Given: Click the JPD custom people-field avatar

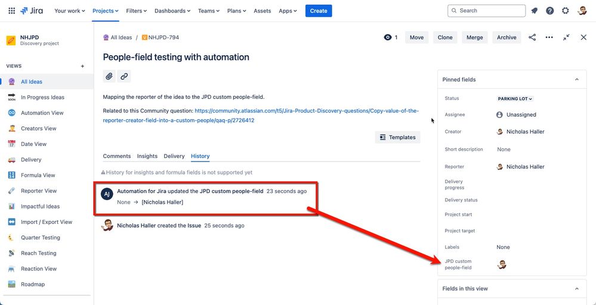Looking at the screenshot, I should 502,264.
